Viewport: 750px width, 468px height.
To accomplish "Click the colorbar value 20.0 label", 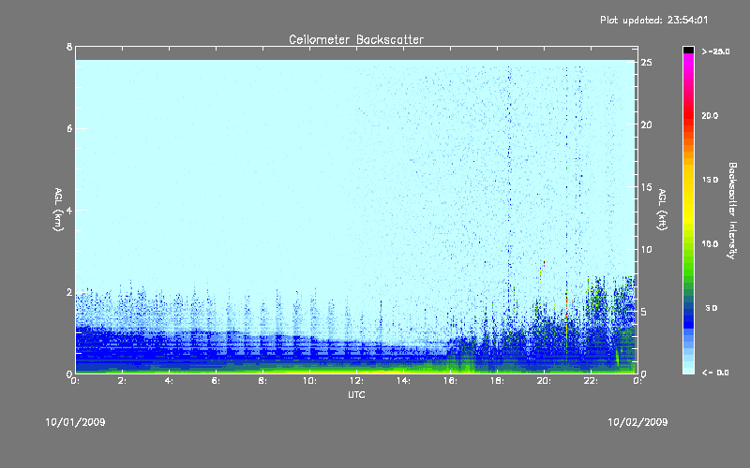I will (710, 116).
